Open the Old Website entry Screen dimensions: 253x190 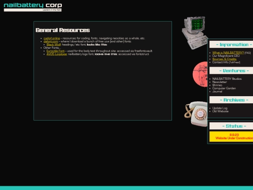coord(220,111)
